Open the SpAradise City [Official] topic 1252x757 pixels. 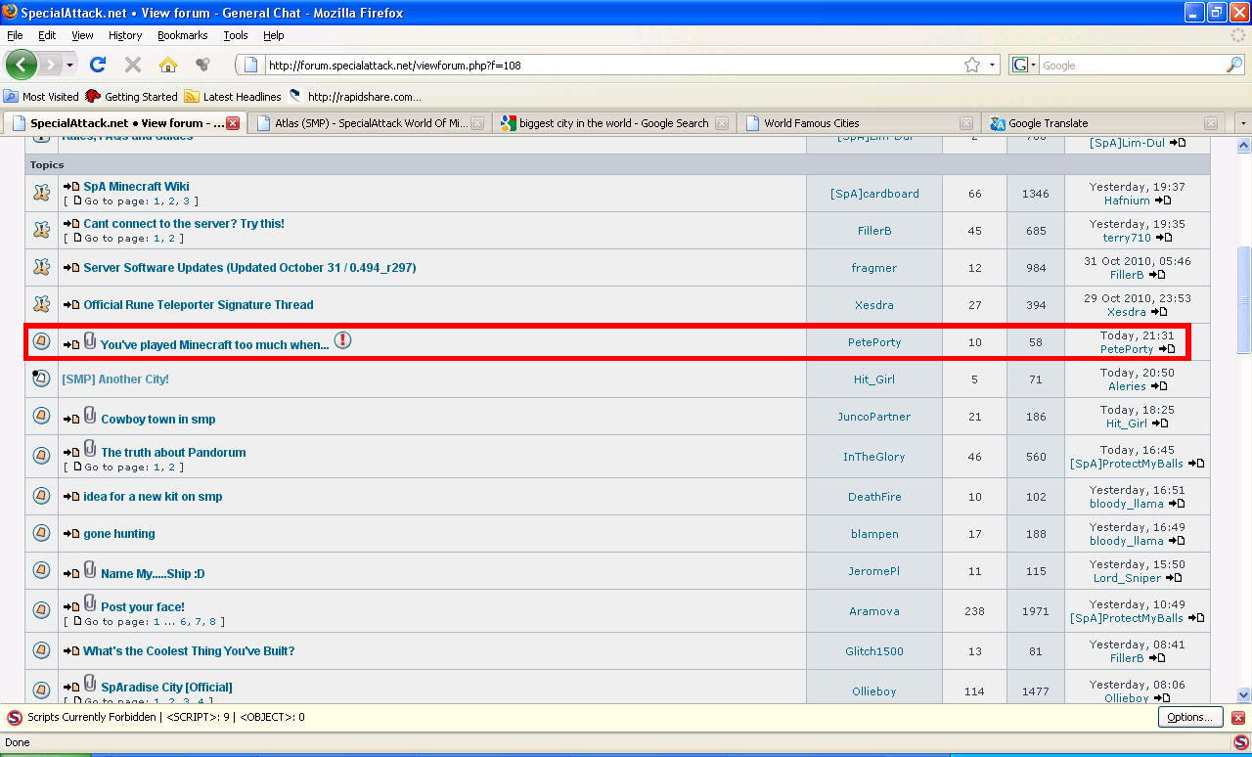pos(166,688)
